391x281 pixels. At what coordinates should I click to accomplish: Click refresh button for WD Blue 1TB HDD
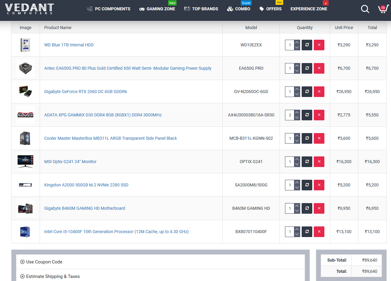pos(307,45)
